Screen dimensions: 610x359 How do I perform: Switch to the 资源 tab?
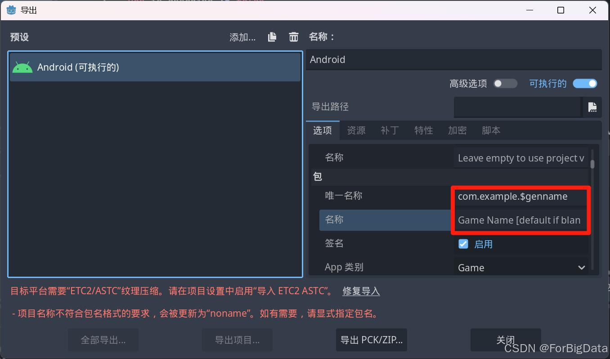pos(356,130)
